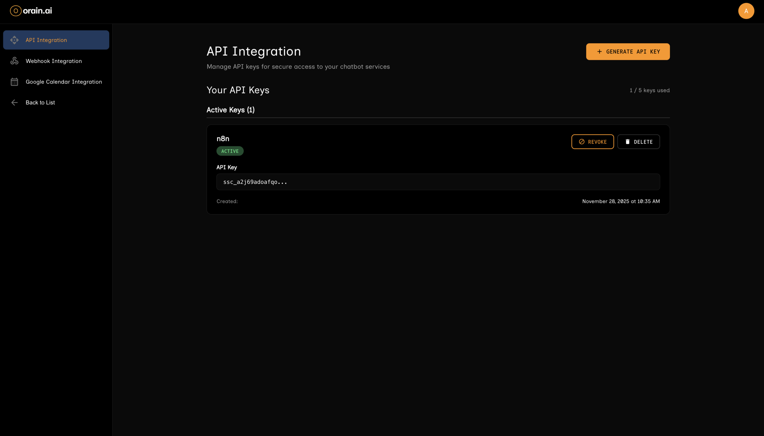Click the back arrow icon
764x436 pixels.
[x=14, y=103]
